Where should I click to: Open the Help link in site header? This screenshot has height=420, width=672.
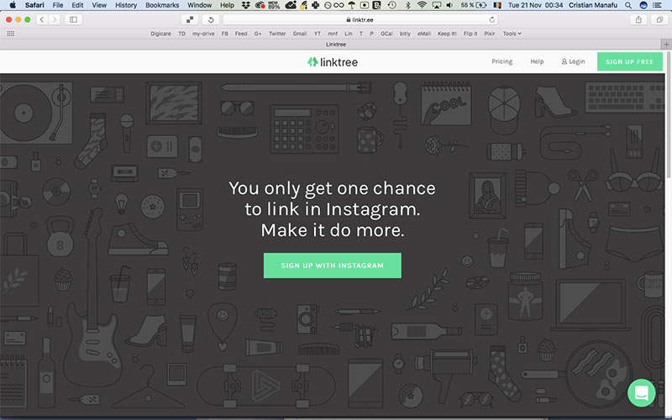click(537, 61)
